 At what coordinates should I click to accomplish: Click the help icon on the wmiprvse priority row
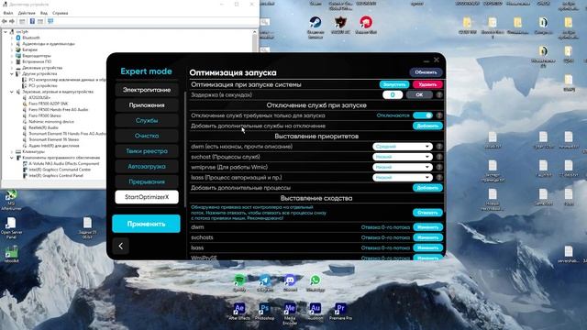pyautogui.click(x=439, y=167)
